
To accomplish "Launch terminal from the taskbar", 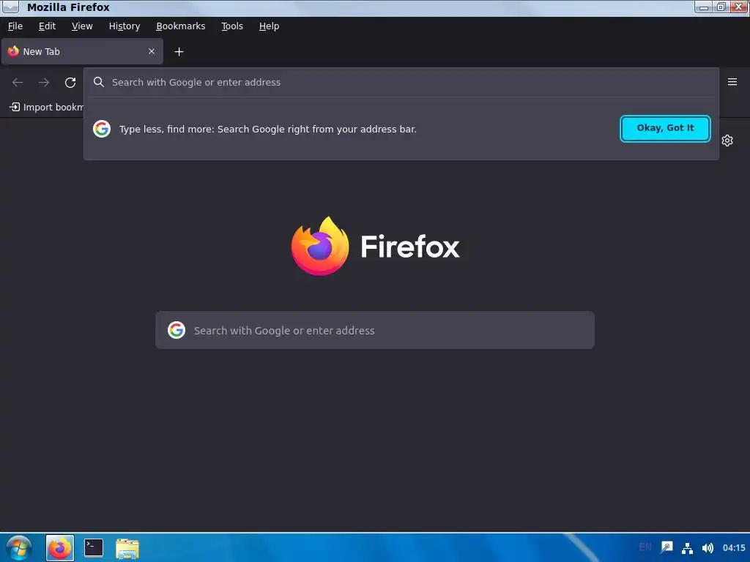I will pyautogui.click(x=93, y=547).
